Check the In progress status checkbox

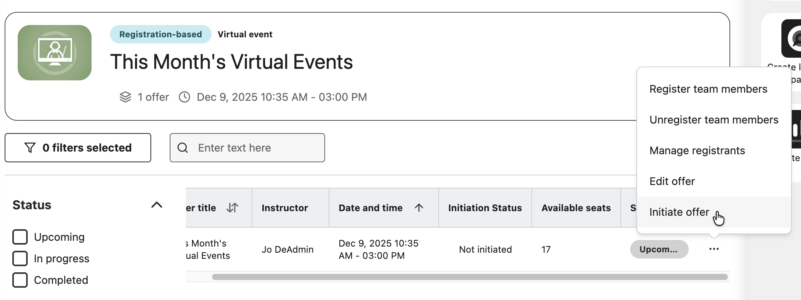20,258
